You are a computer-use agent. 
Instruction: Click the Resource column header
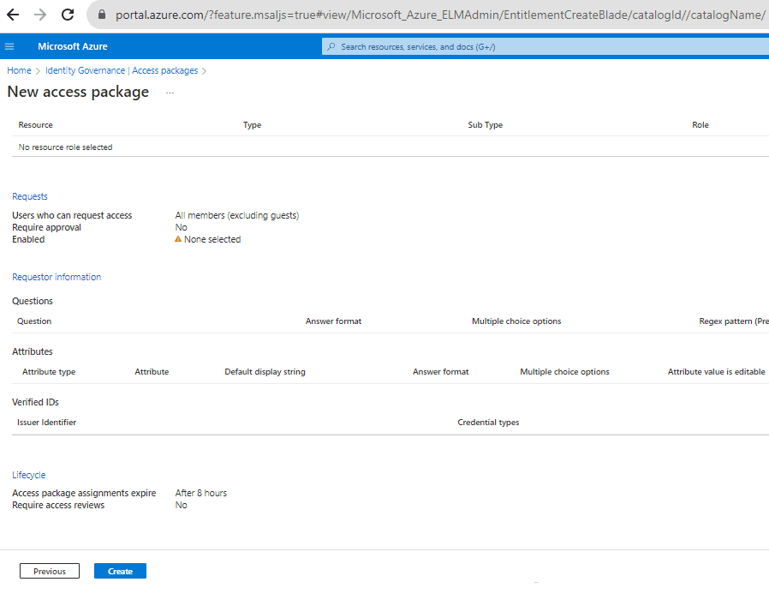point(36,125)
